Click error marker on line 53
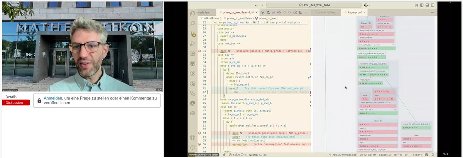 pos(199,133)
